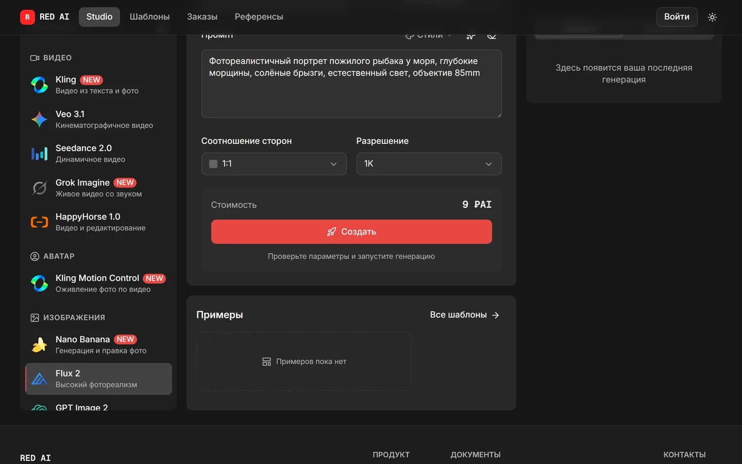This screenshot has width=742, height=464.
Task: Click into the prompt text area
Action: 351,84
